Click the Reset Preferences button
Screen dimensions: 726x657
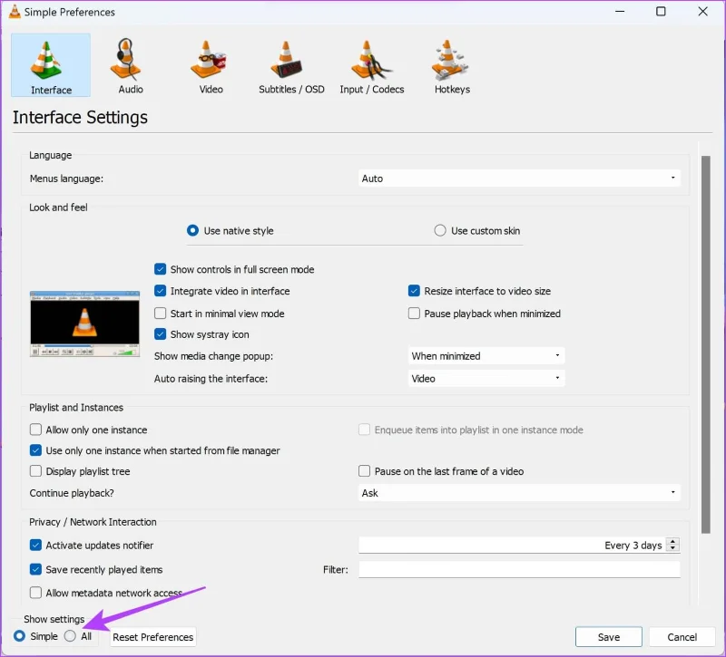tap(152, 637)
